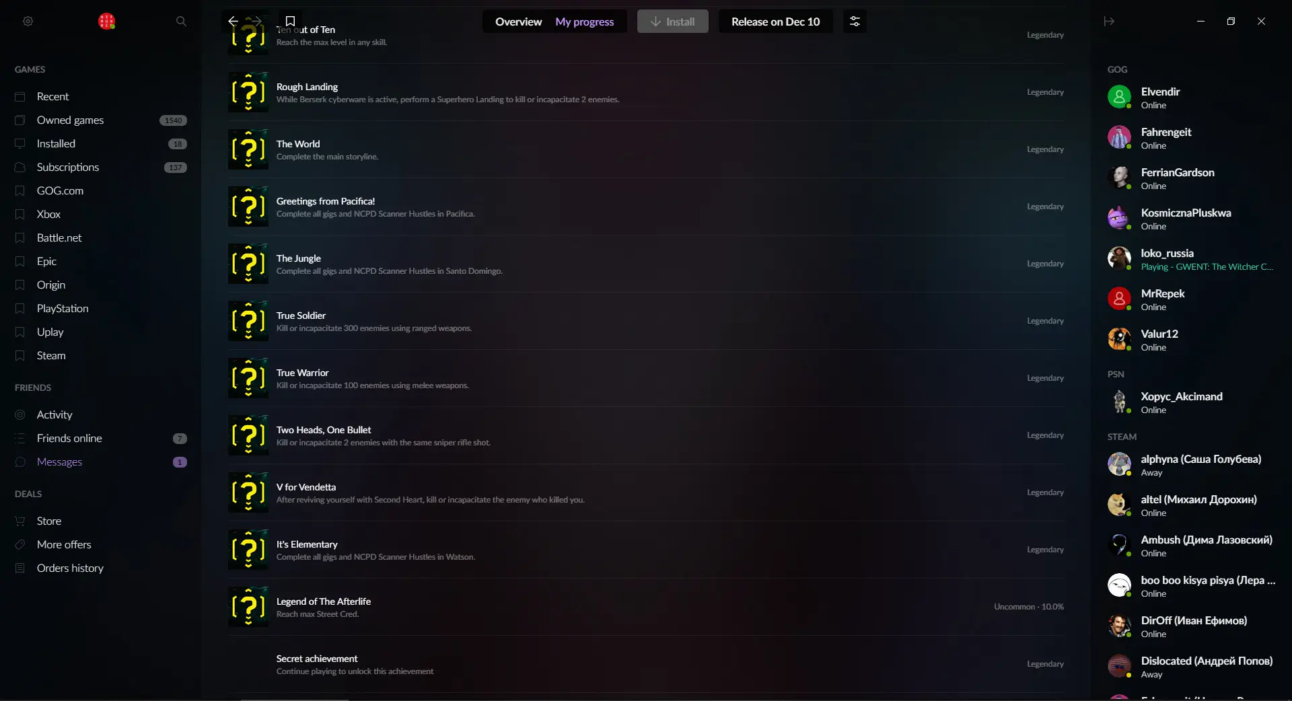1292x701 pixels.
Task: Select The World achievement icon
Action: click(x=248, y=149)
